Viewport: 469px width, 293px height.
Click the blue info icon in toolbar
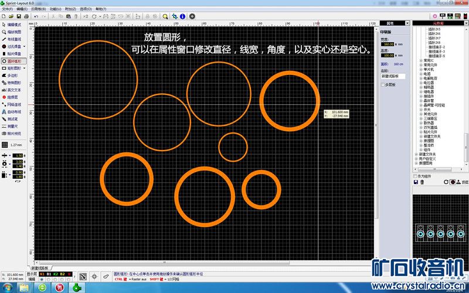[183, 16]
